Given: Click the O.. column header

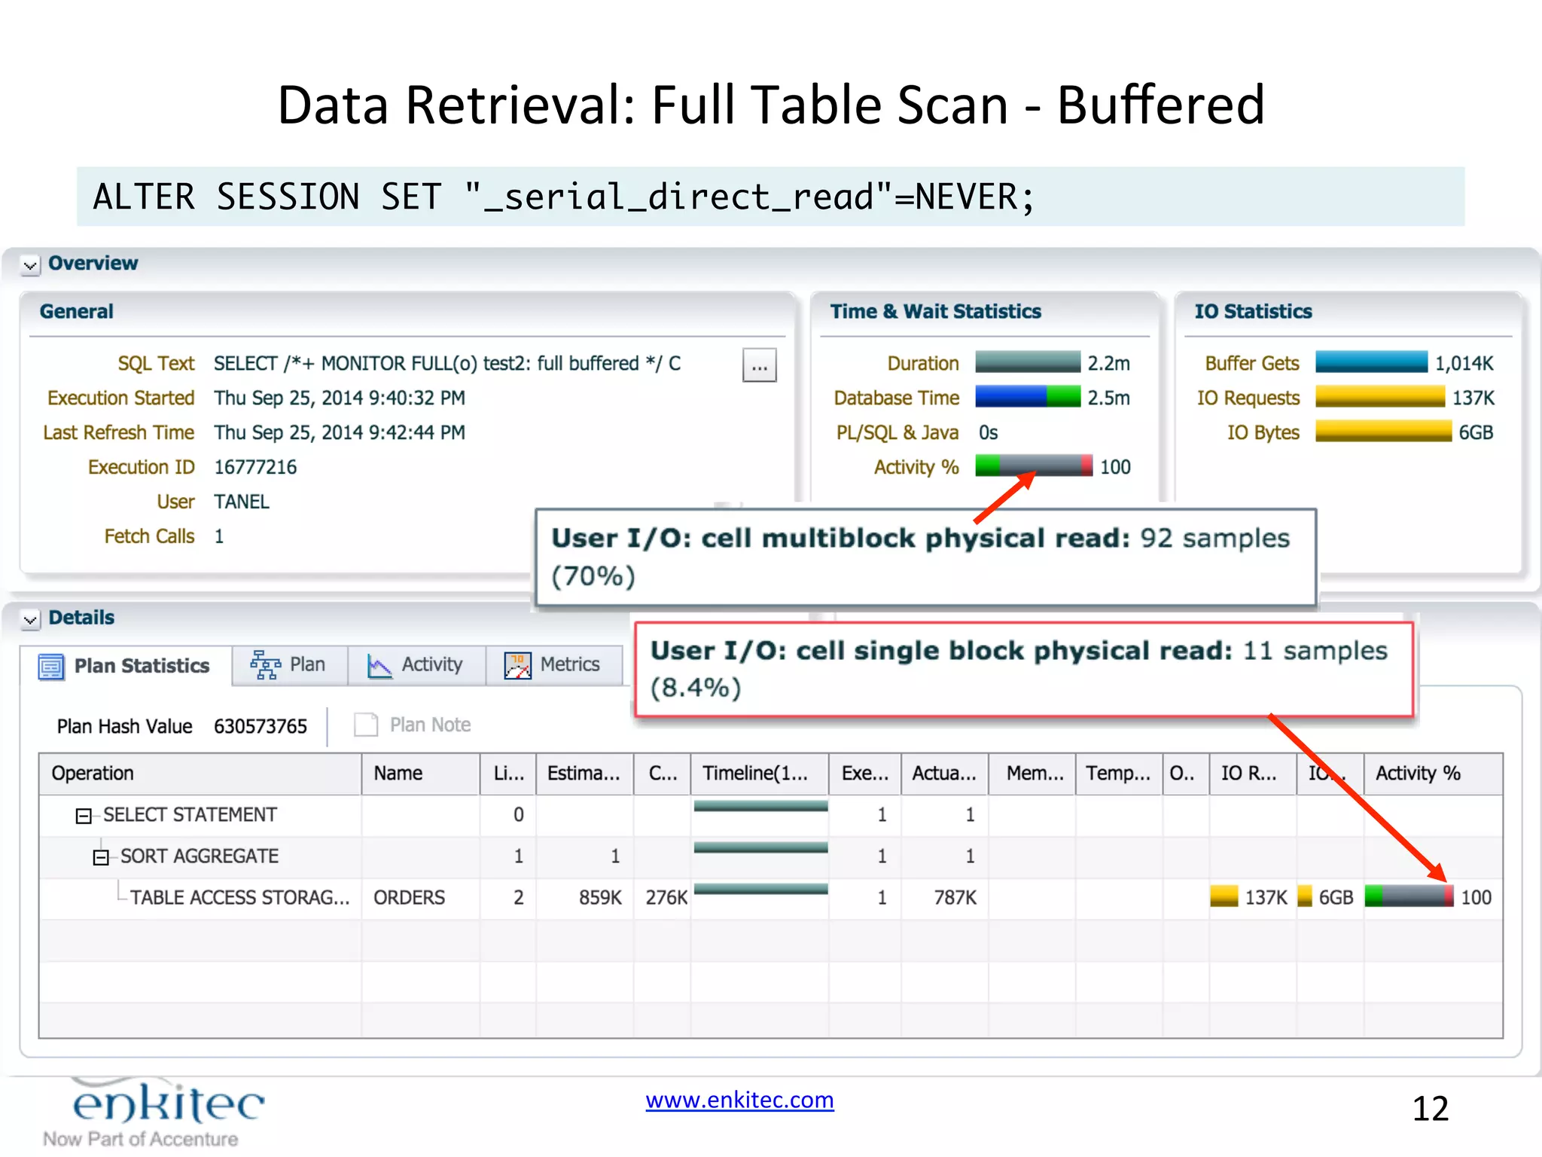Looking at the screenshot, I should coord(1186,774).
